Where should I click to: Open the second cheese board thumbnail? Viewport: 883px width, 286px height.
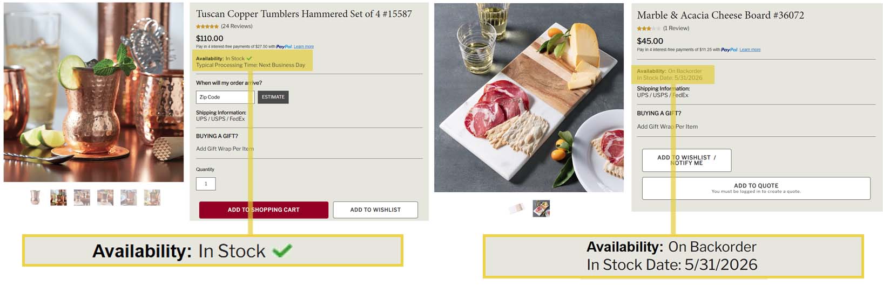point(541,208)
